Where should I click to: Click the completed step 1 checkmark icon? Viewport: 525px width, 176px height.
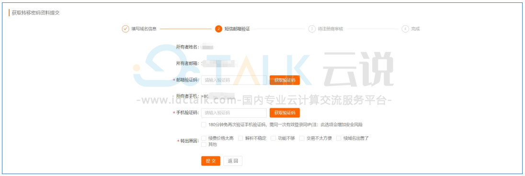point(125,29)
